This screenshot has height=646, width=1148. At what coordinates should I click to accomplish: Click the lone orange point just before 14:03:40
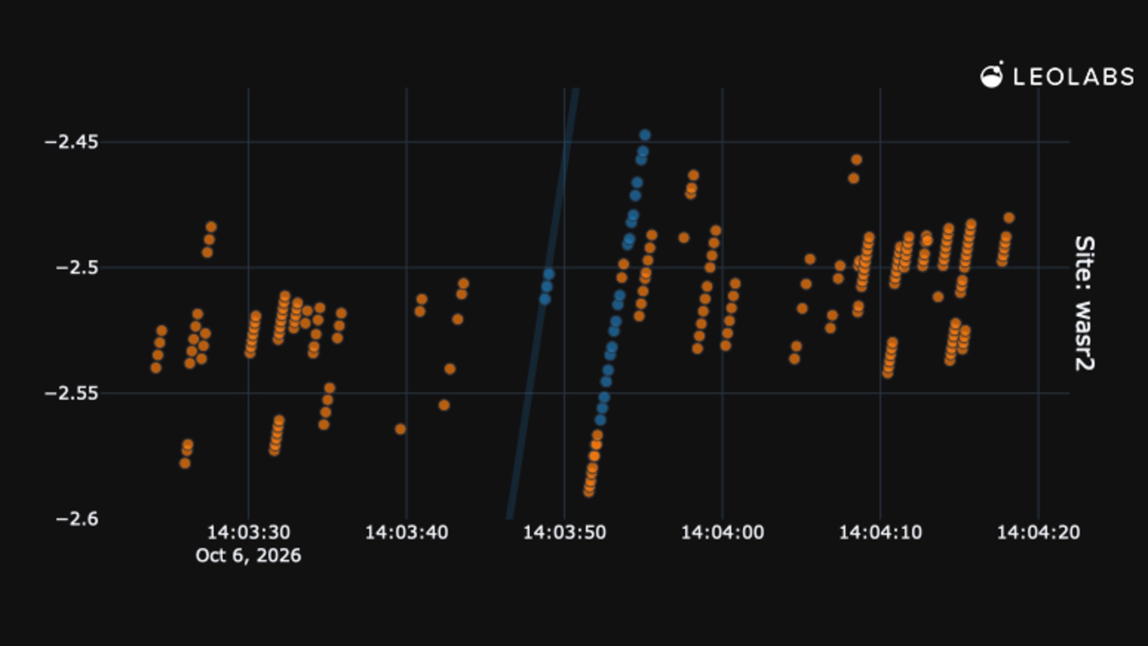[x=400, y=429]
